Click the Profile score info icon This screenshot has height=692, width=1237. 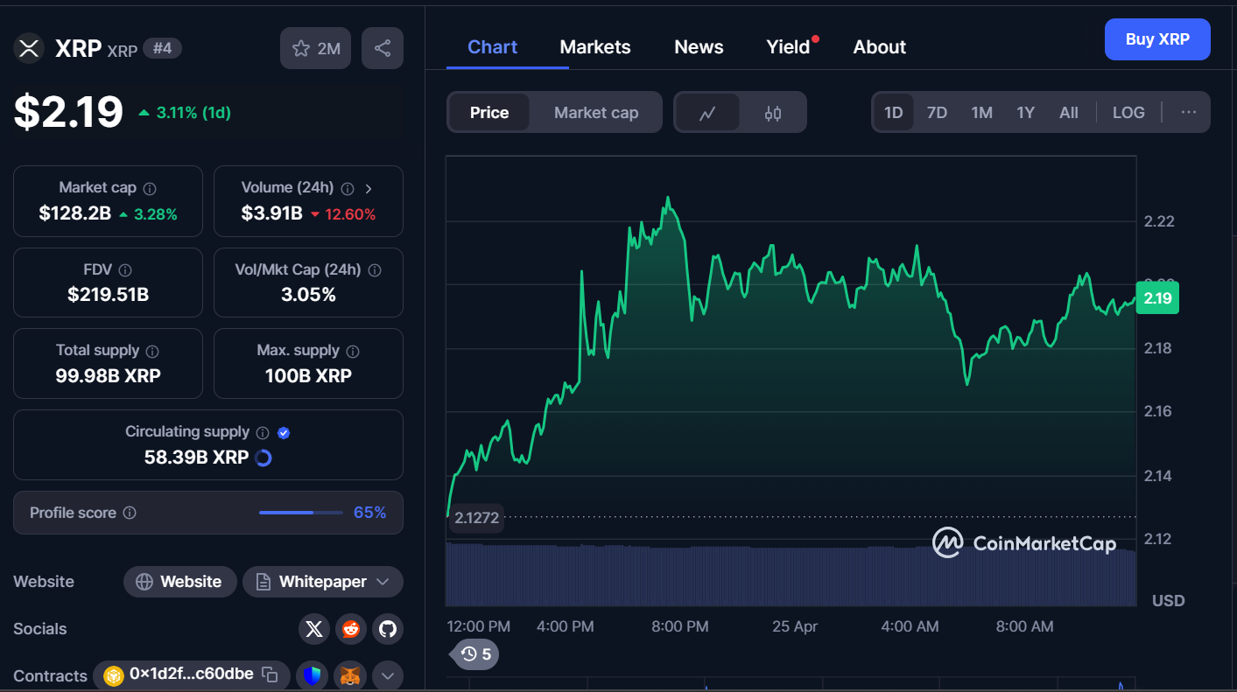tap(130, 513)
